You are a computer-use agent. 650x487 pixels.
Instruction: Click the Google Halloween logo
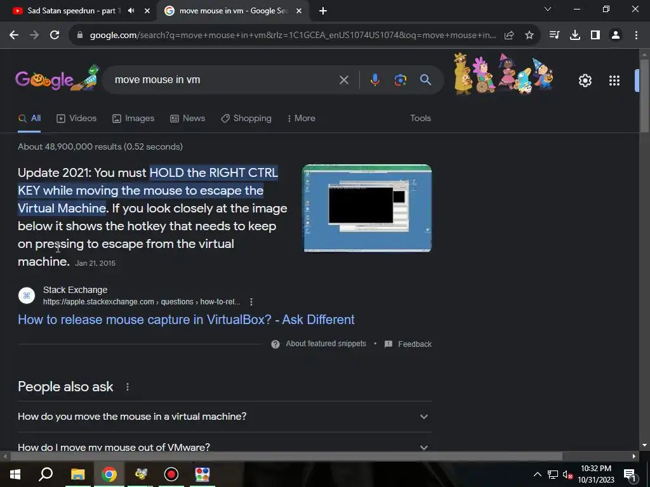[x=57, y=78]
